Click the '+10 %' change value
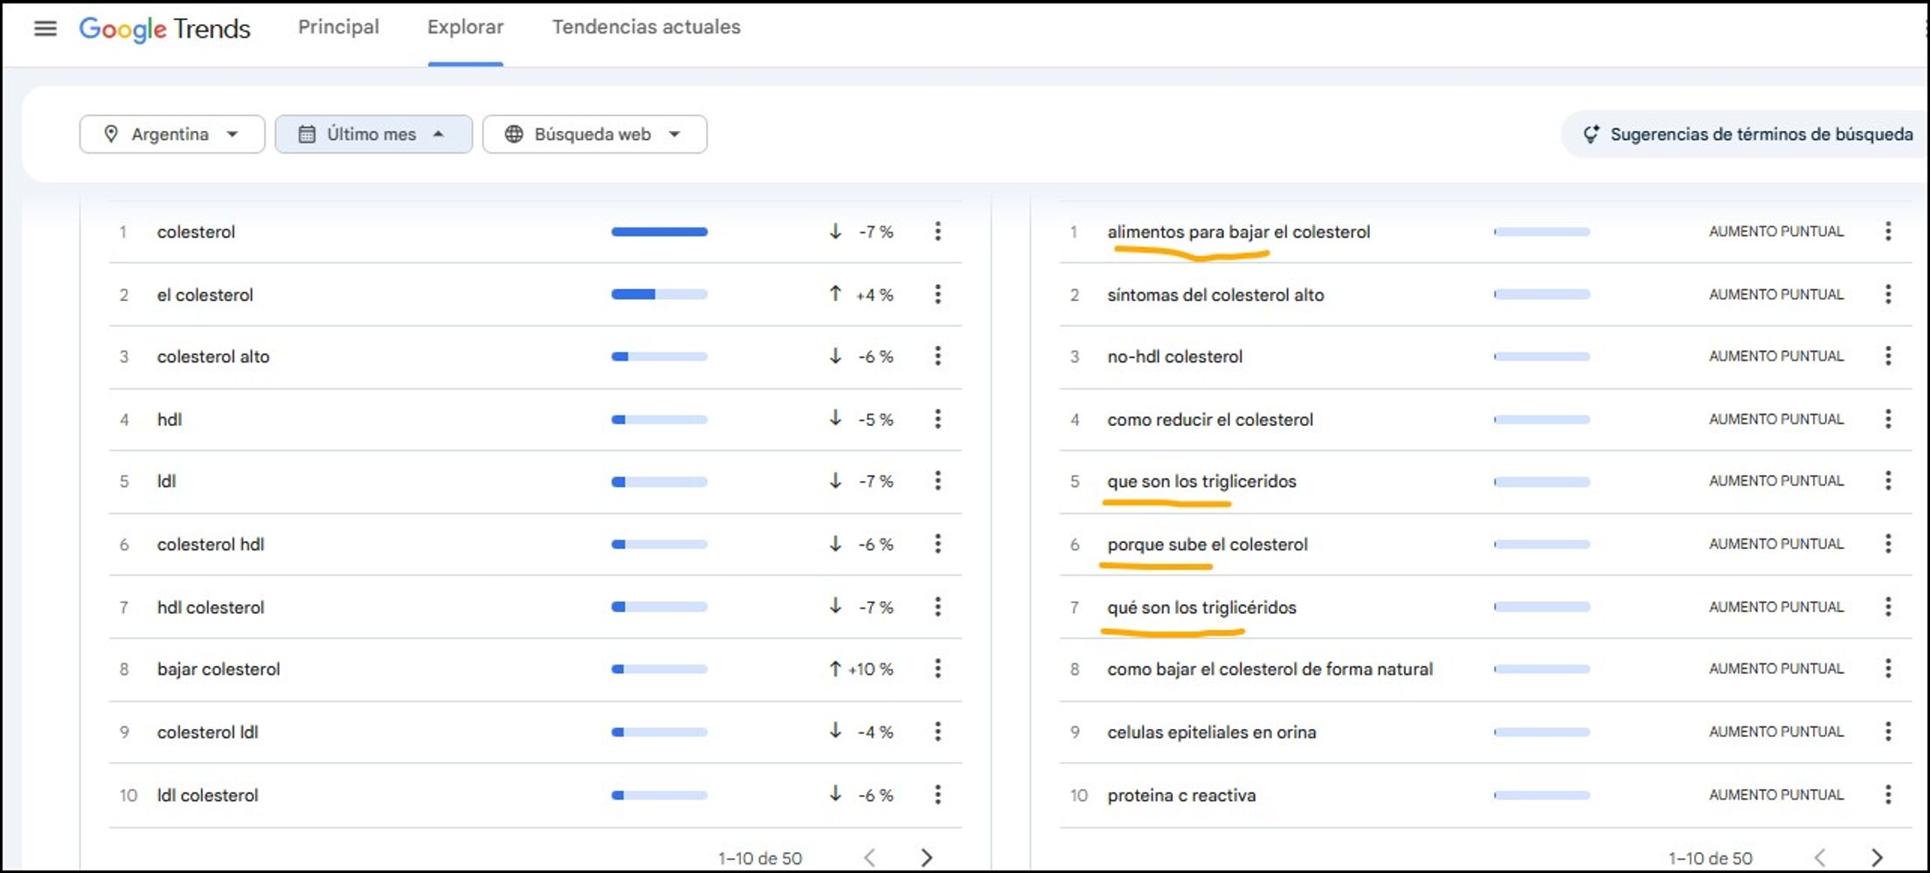This screenshot has width=1930, height=873. pyautogui.click(x=870, y=670)
